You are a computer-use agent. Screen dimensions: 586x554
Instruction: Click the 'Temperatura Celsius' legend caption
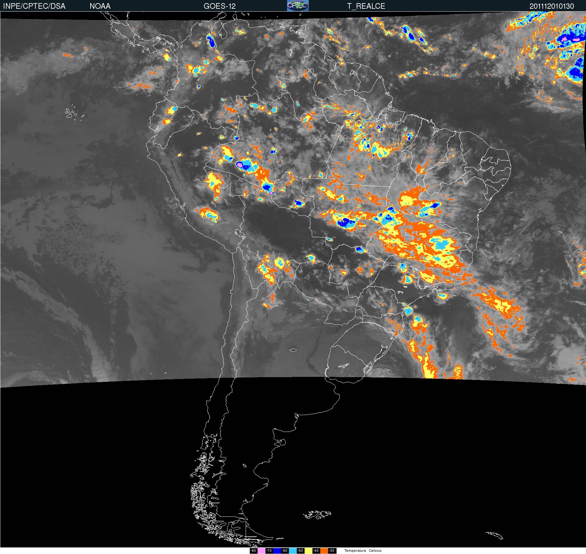363,551
